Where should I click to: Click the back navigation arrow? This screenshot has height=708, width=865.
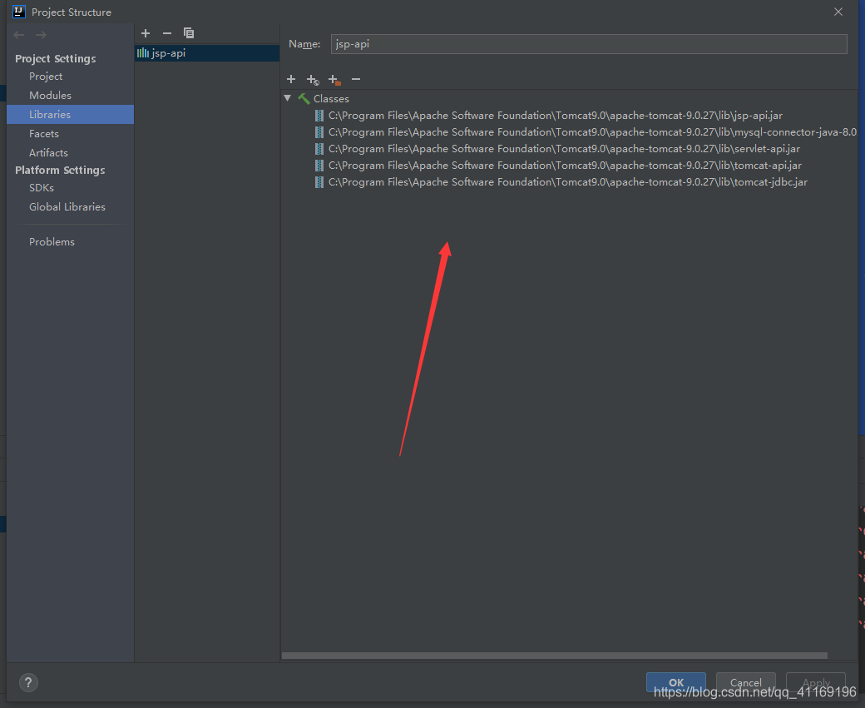pos(19,35)
